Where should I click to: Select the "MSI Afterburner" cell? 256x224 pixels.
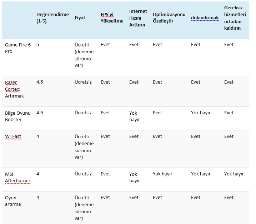pyautogui.click(x=17, y=177)
